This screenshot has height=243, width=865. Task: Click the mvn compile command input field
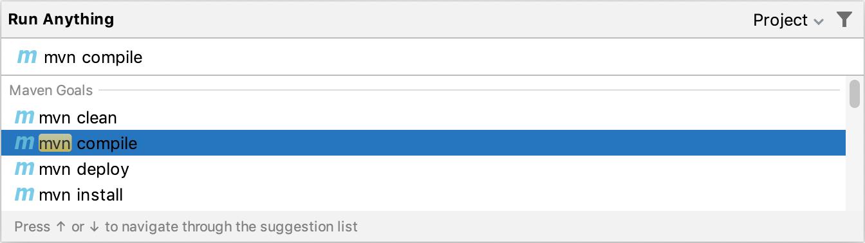coord(432,57)
